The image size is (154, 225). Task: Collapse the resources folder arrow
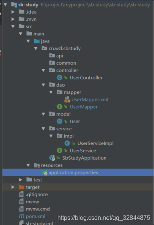pos(28,165)
